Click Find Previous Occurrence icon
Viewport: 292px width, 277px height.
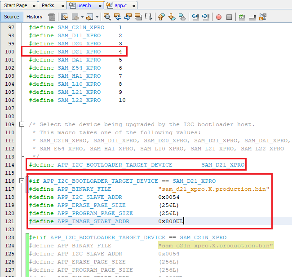coord(118,17)
